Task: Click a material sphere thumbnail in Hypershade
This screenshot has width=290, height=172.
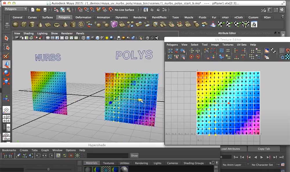Action: [x=88, y=169]
